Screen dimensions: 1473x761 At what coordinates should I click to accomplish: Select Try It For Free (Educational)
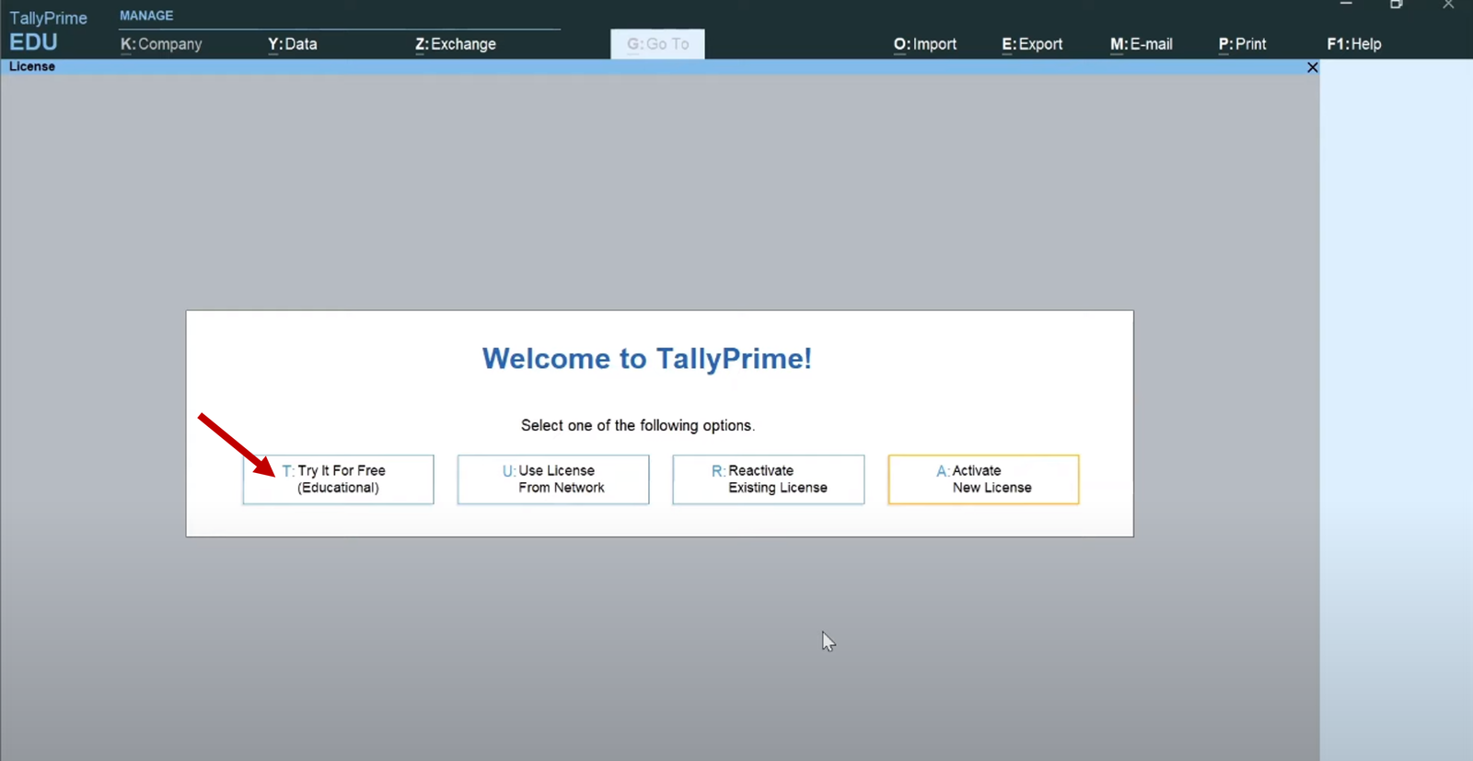coord(338,479)
